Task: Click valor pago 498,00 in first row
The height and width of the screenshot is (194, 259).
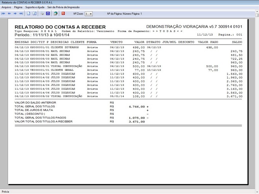Action: point(212,48)
